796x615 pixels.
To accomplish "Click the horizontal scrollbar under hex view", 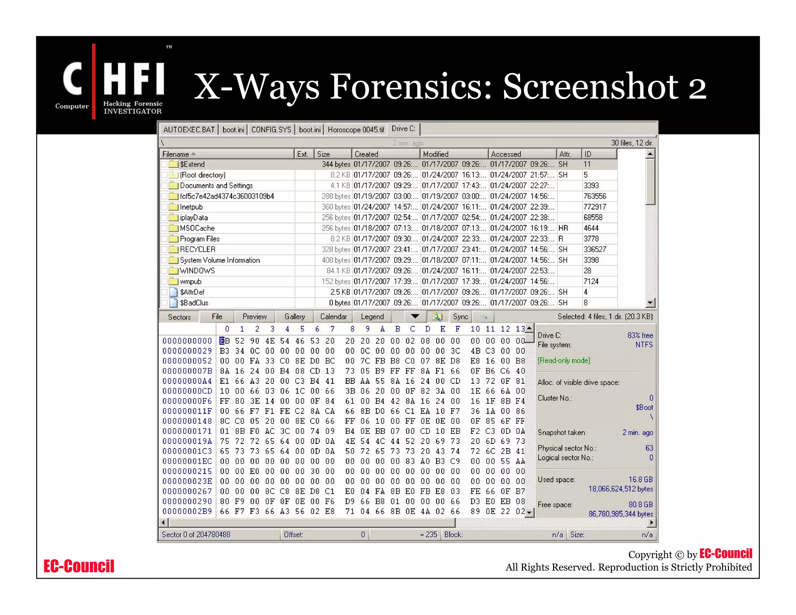I will [x=311, y=522].
